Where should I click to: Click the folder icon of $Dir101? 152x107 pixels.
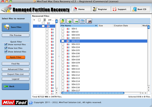click(68, 38)
